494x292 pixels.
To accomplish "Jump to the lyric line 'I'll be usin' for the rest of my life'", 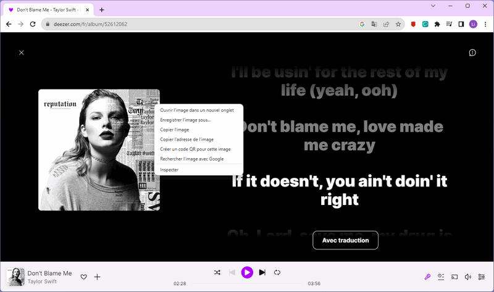I will click(x=340, y=81).
